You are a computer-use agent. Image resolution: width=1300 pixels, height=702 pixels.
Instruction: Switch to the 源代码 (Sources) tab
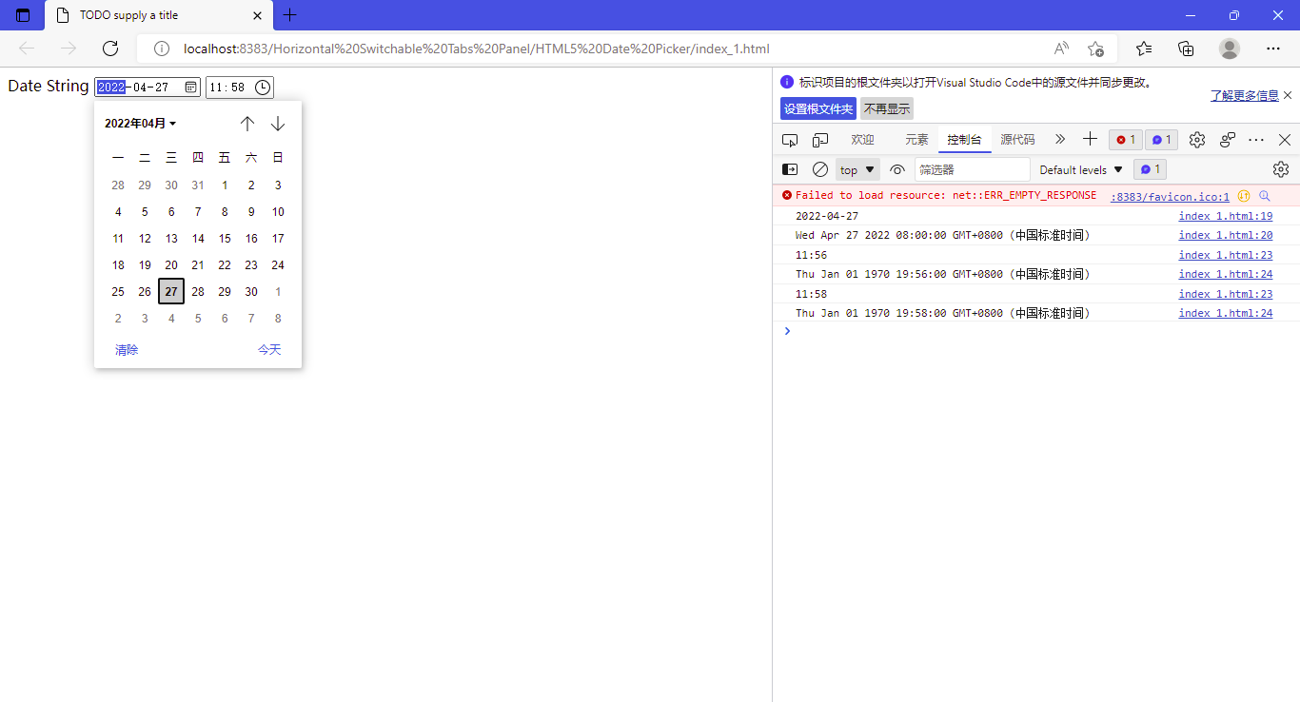(1017, 139)
